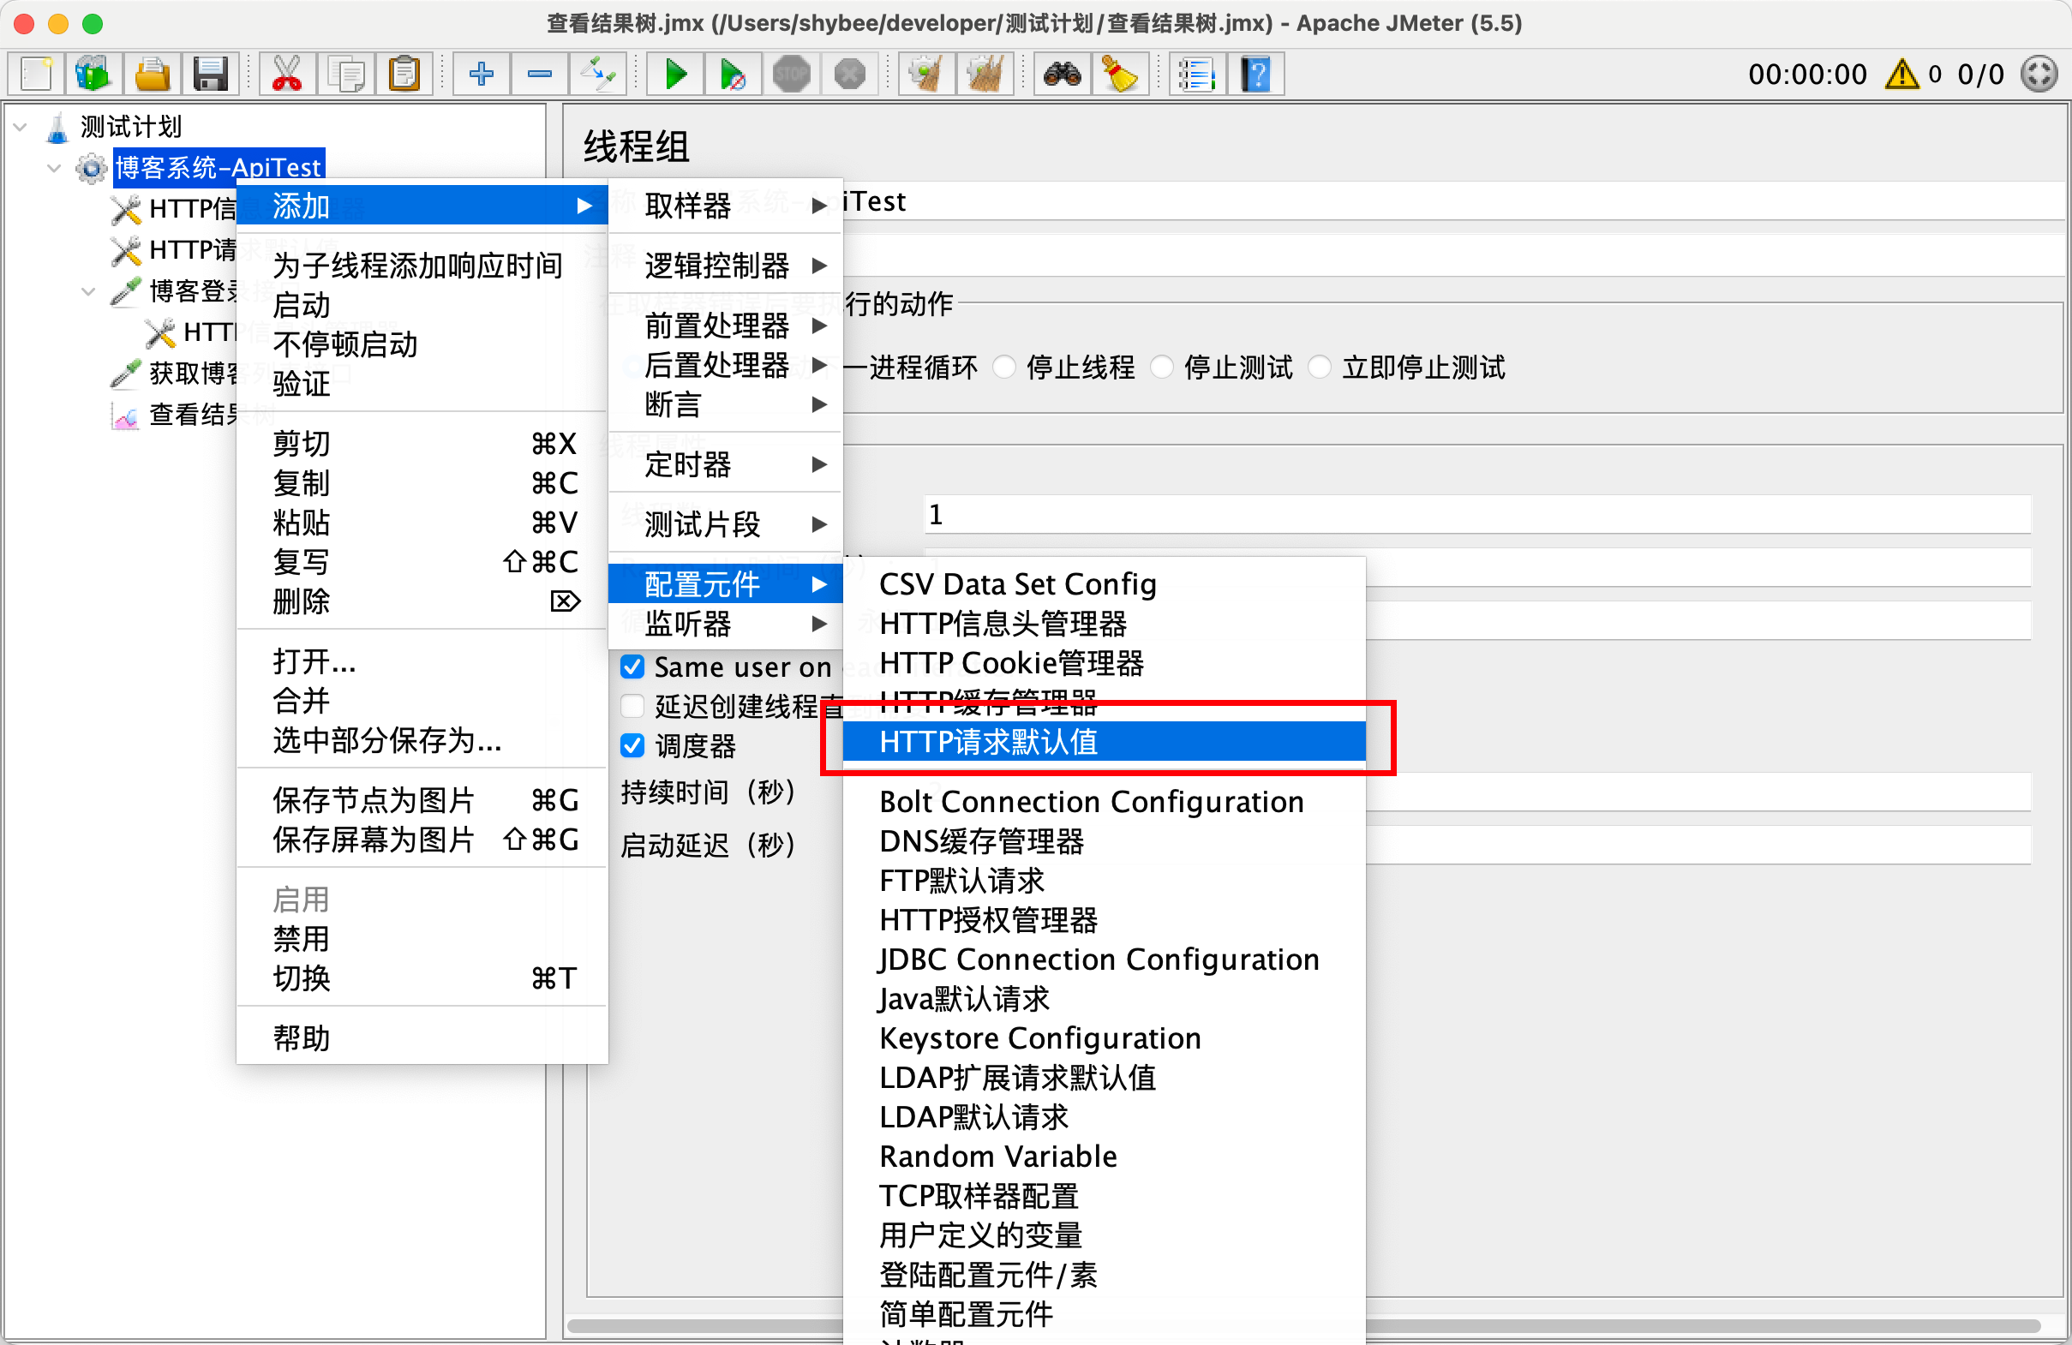Expand the 断言 submenu
The width and height of the screenshot is (2072, 1345).
tap(725, 404)
